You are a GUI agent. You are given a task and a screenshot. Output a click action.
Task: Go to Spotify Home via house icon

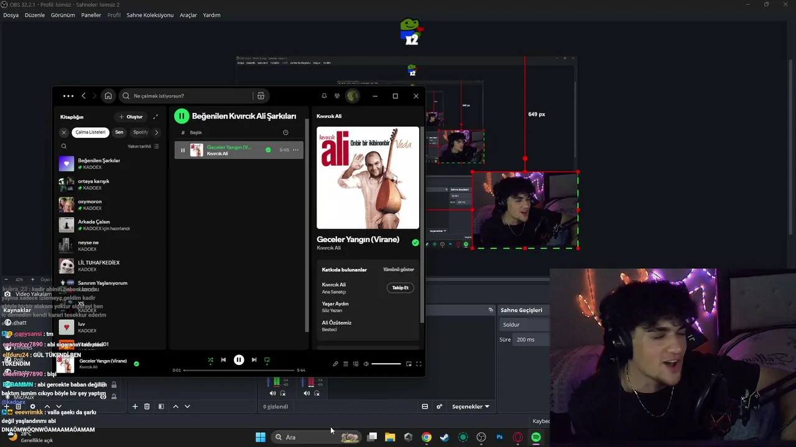(x=108, y=96)
